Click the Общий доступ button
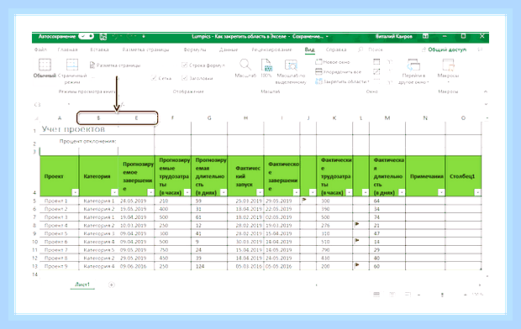This screenshot has width=521, height=329. point(444,50)
